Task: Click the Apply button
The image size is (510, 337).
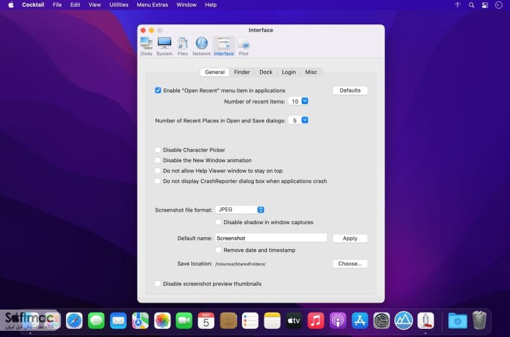Action: (x=350, y=238)
